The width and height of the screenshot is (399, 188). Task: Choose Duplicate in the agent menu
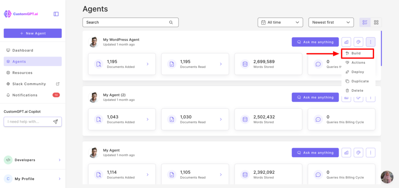coord(360,81)
